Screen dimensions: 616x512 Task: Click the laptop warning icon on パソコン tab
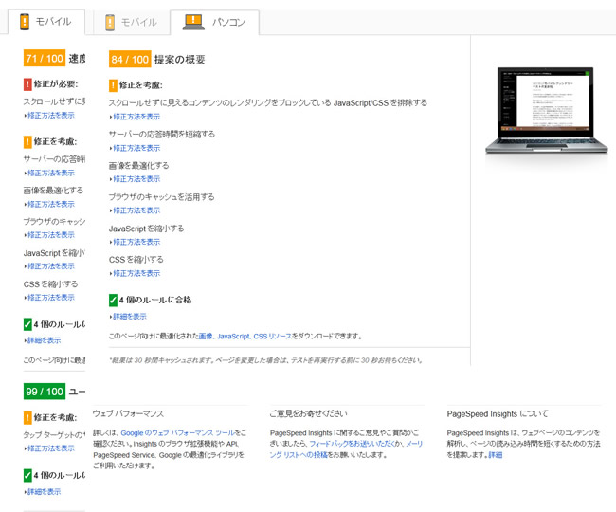point(193,22)
